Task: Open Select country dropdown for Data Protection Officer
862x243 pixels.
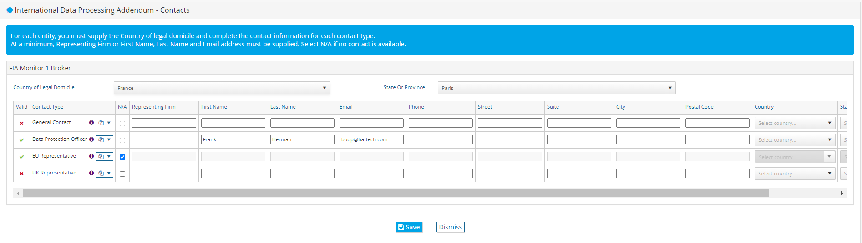Action: click(795, 140)
